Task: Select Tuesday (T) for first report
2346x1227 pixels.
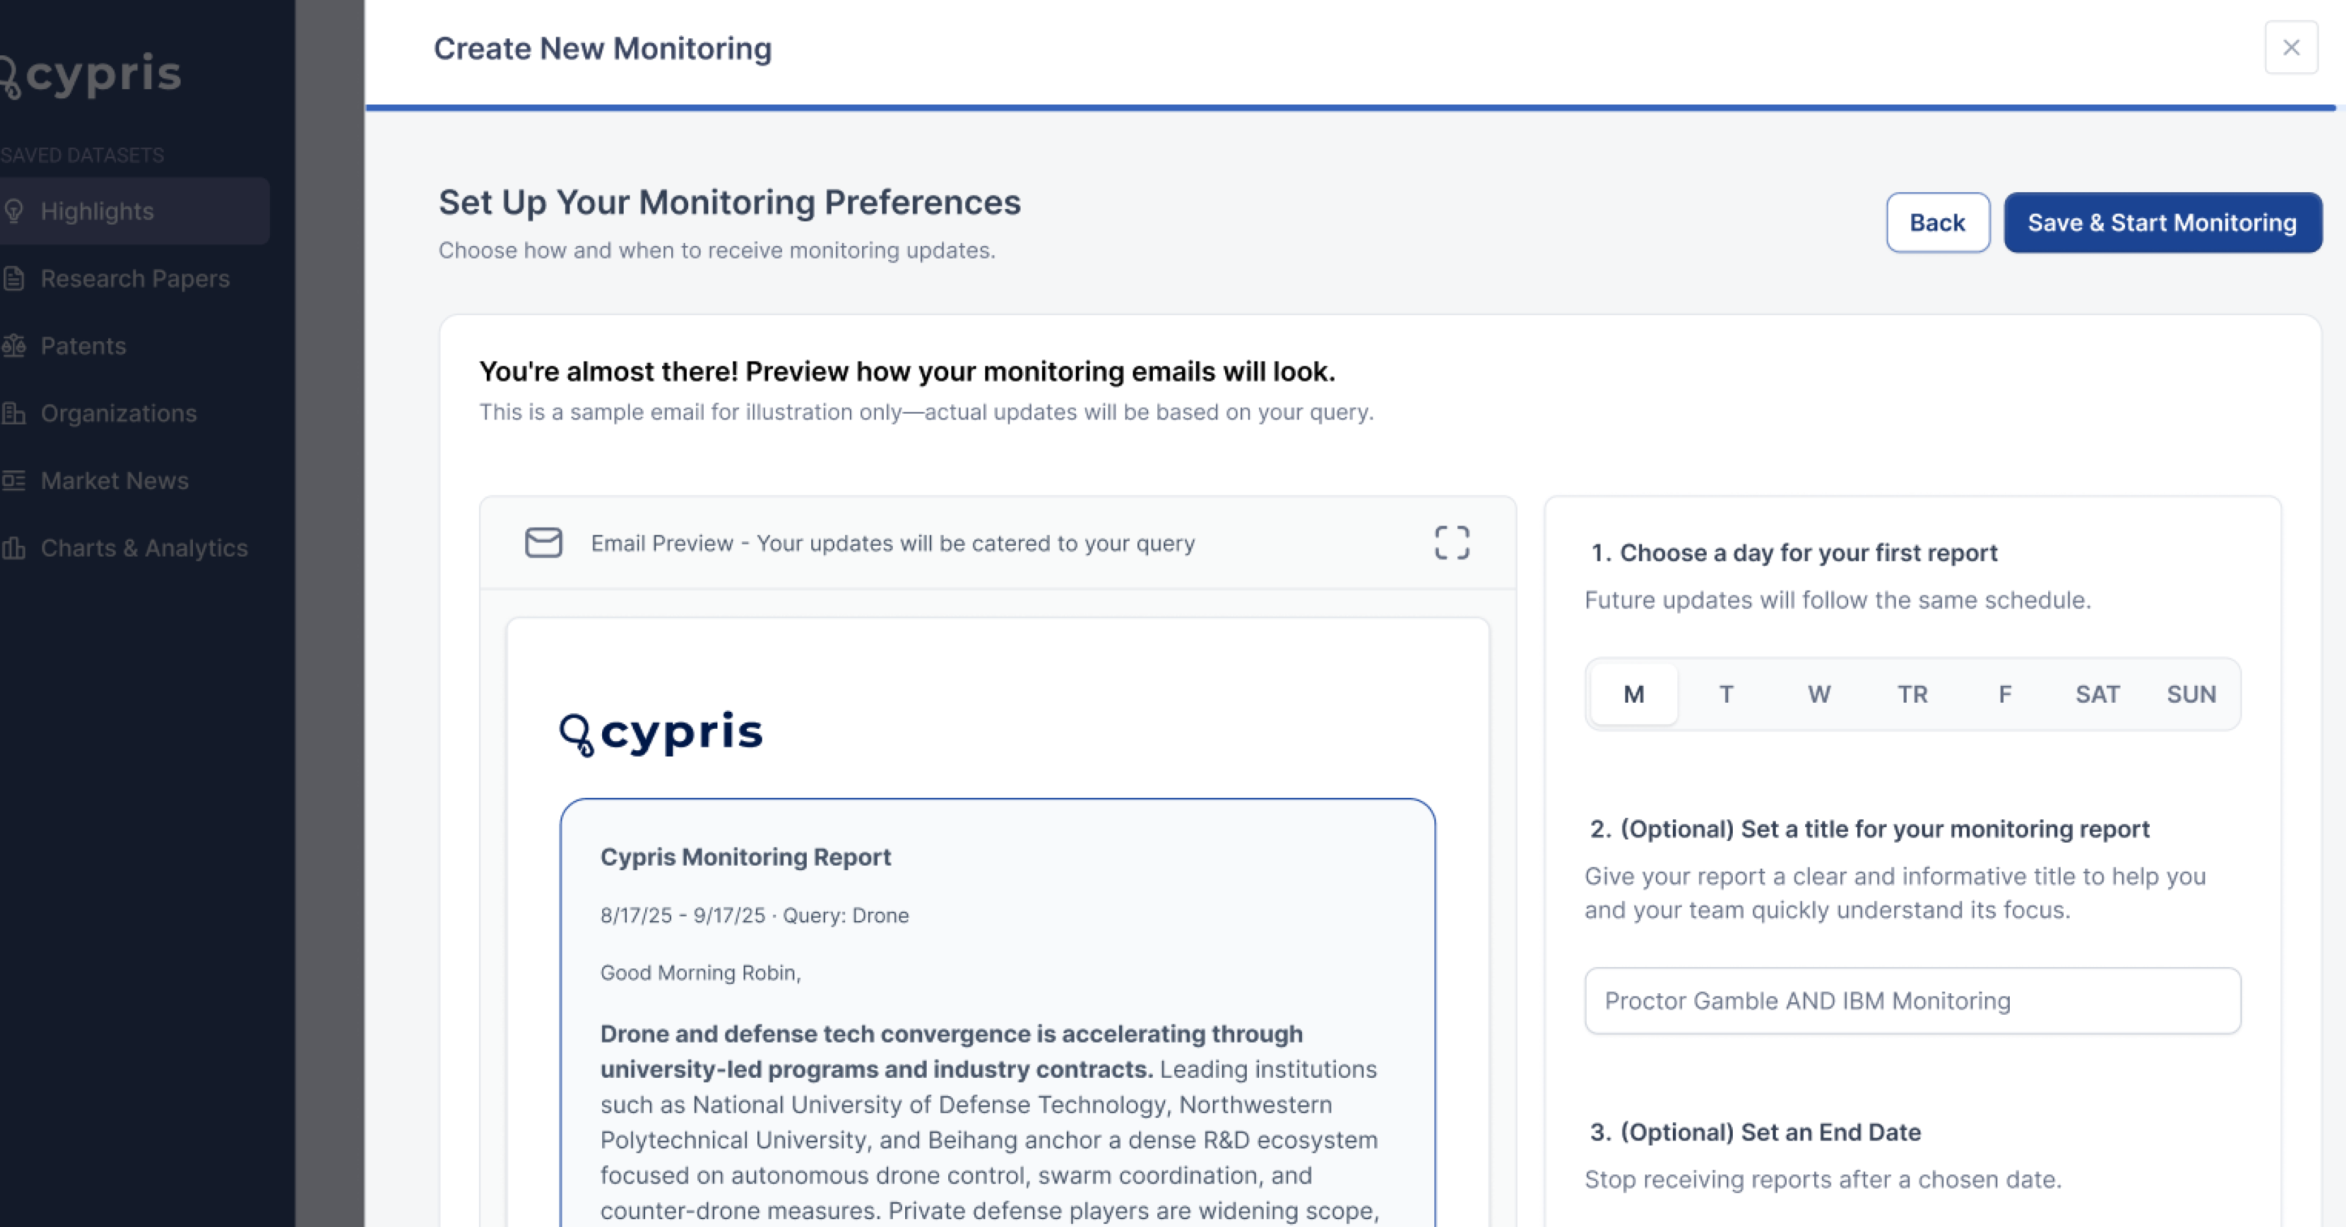Action: coord(1726,694)
